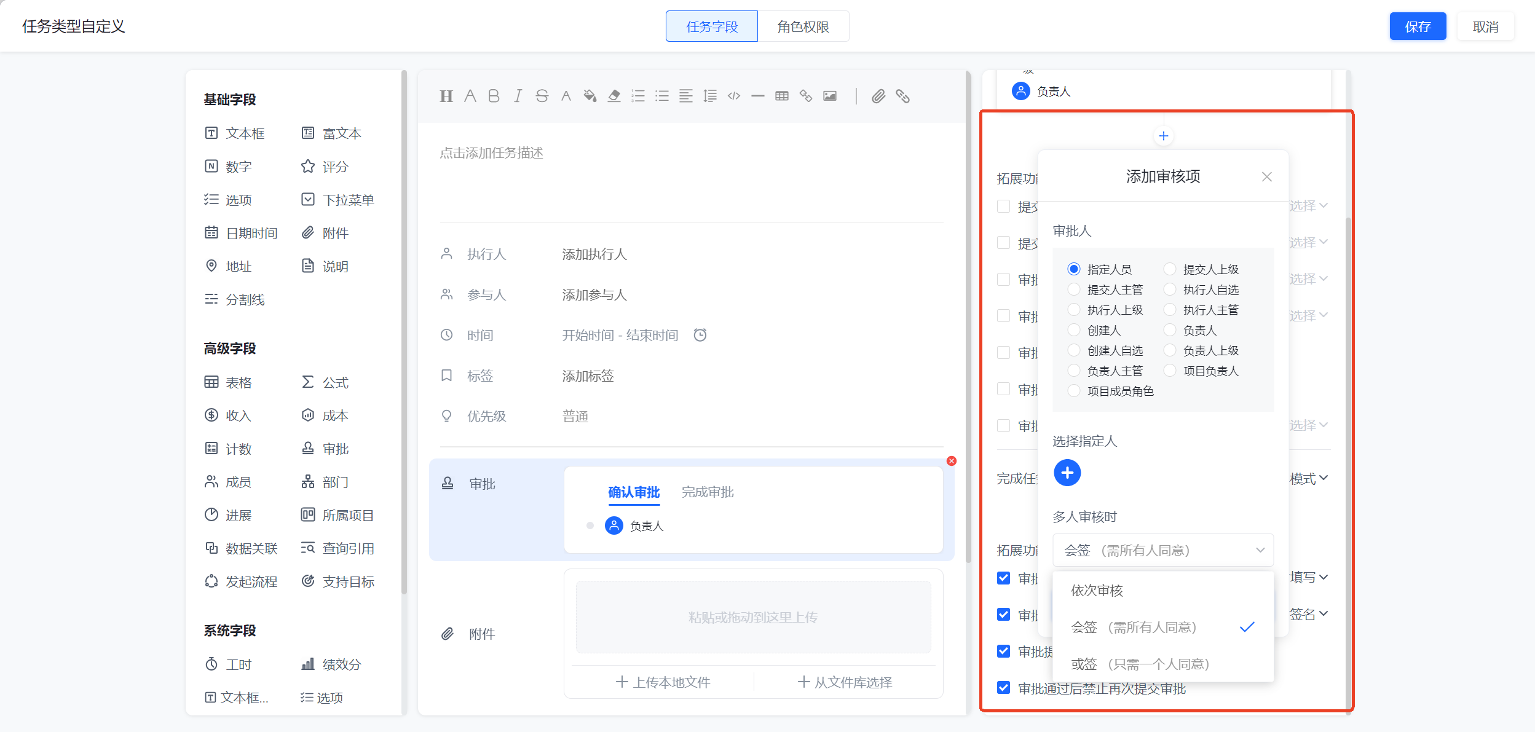Click 粘贴或拖动到这里上传 drop zone
This screenshot has height=732, width=1535.
(x=753, y=617)
